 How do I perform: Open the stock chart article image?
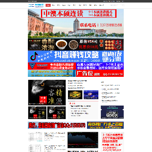(x=83, y=140)
